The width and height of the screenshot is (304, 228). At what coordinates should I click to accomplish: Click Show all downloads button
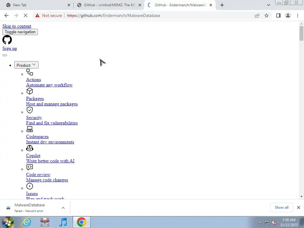pyautogui.click(x=281, y=208)
